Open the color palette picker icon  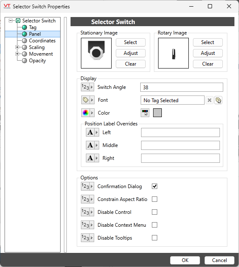[145, 113]
